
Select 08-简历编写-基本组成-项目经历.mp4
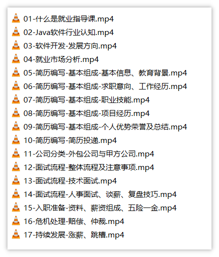tap(86, 113)
